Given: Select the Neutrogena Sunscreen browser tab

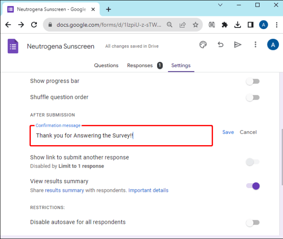Looking at the screenshot, I should pos(51,9).
